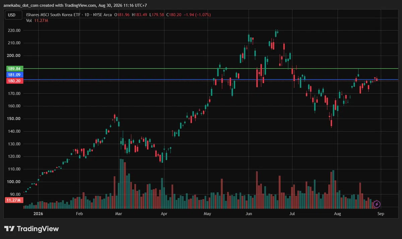Click the high value H183.49
The width and height of the screenshot is (402, 239).
140,15
